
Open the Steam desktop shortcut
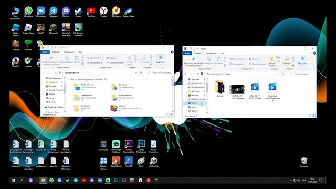[78, 12]
